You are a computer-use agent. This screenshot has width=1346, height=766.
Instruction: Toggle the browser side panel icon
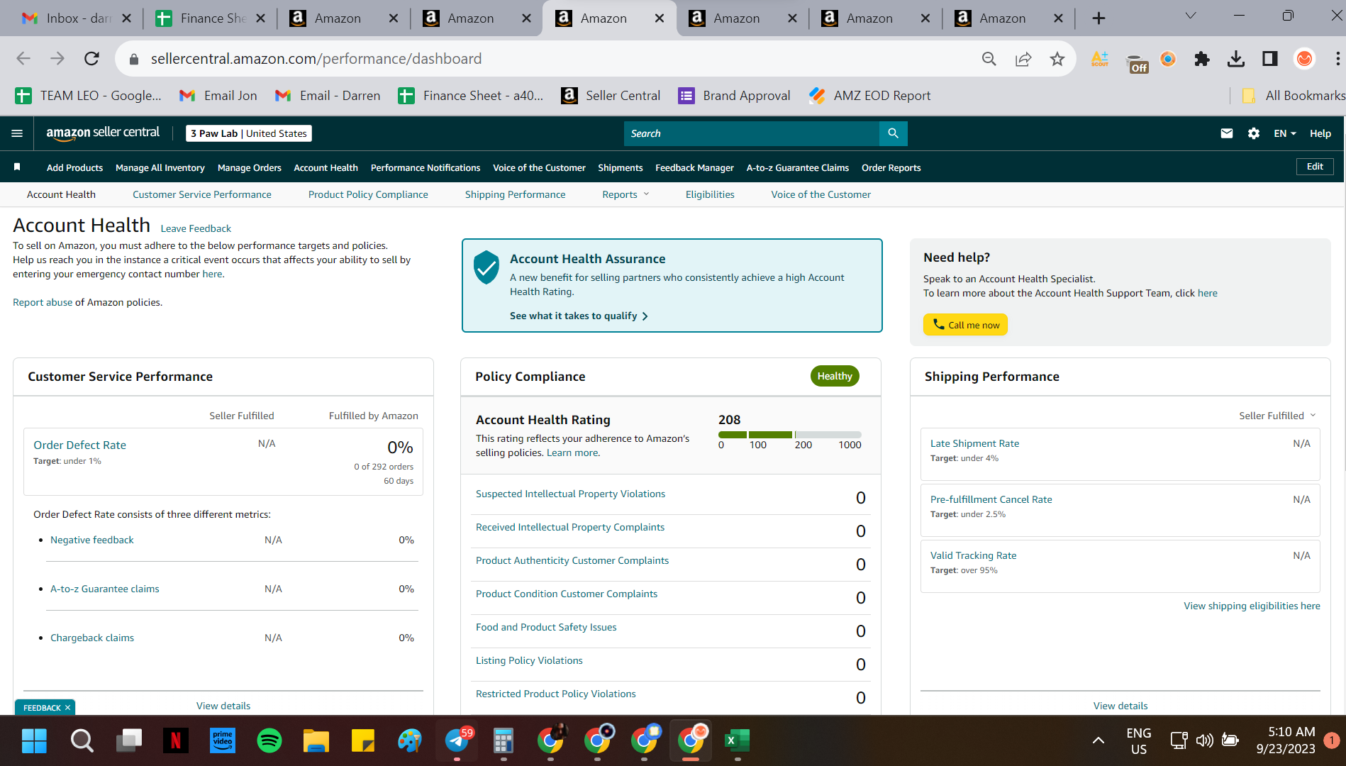pyautogui.click(x=1269, y=59)
